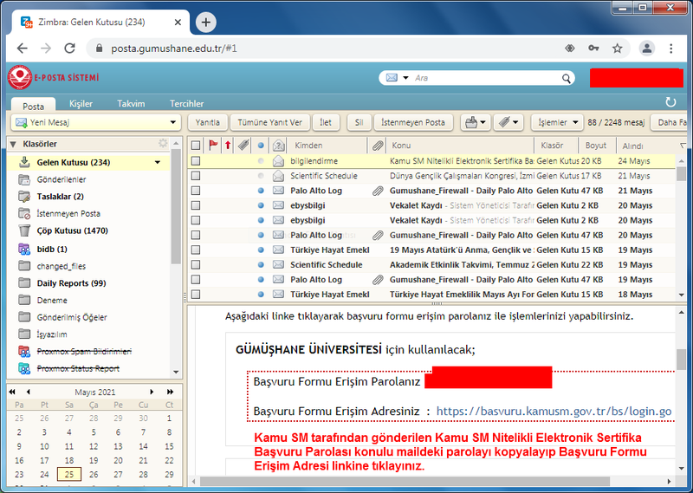
Task: Check the box for the bilgilendirme message
Action: coord(196,161)
